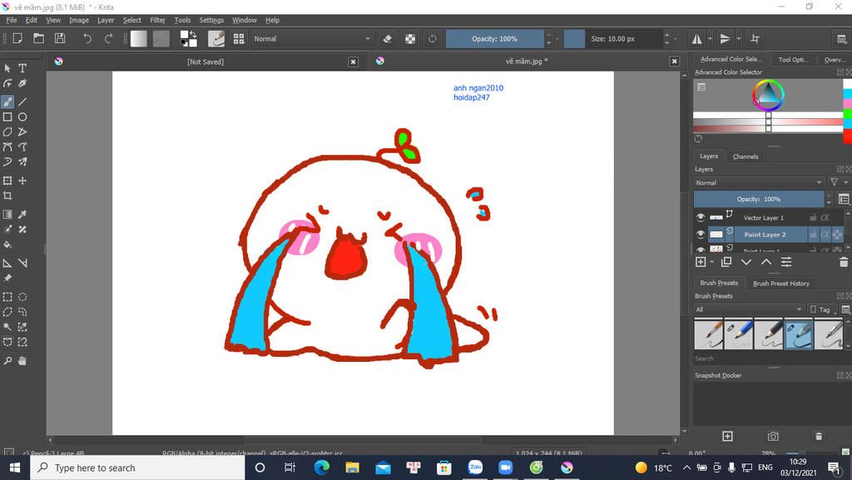Toggle horizontal mirror tool
Screen dimensions: 852x480
coord(696,38)
